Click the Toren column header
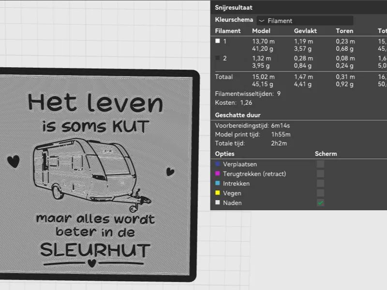 (344, 31)
